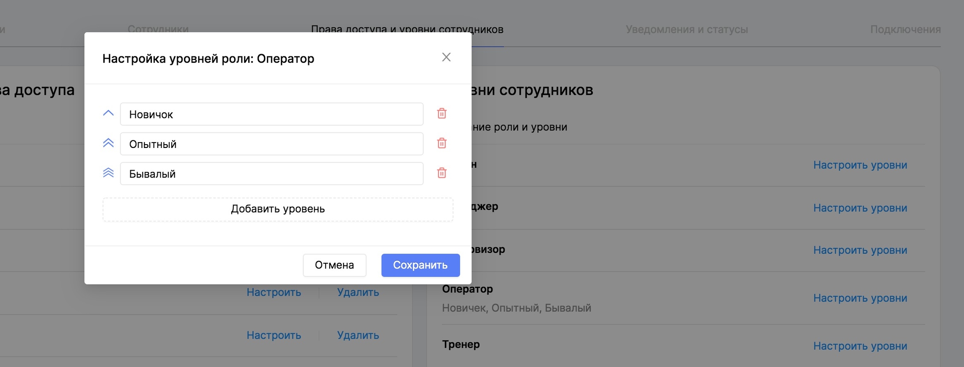This screenshot has height=367, width=964.
Task: Open Настроить уровни for the Оператор role
Action: 860,298
